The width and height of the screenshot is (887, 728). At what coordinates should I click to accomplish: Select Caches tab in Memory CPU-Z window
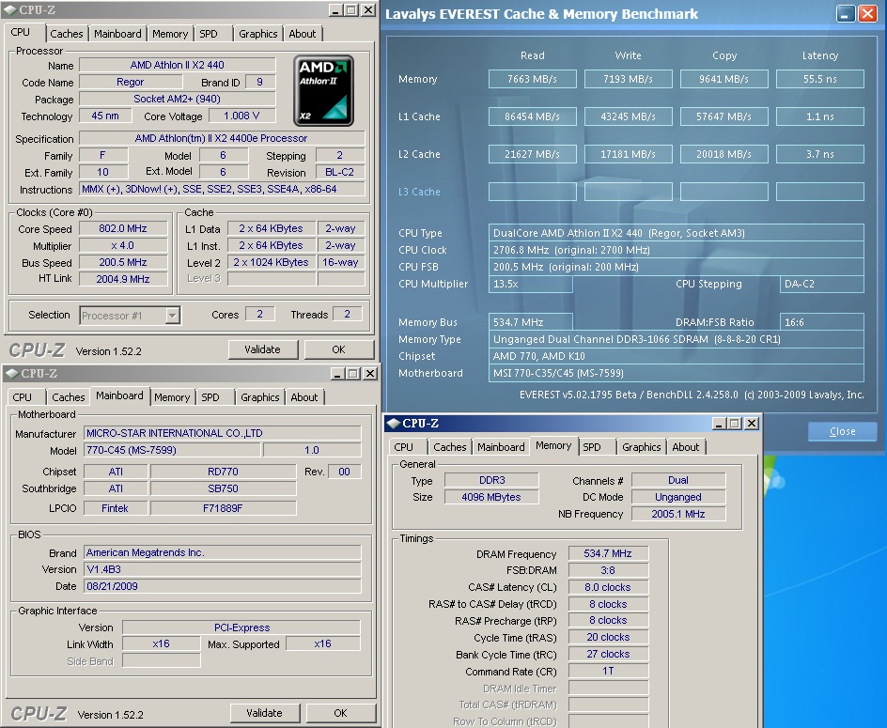[450, 447]
